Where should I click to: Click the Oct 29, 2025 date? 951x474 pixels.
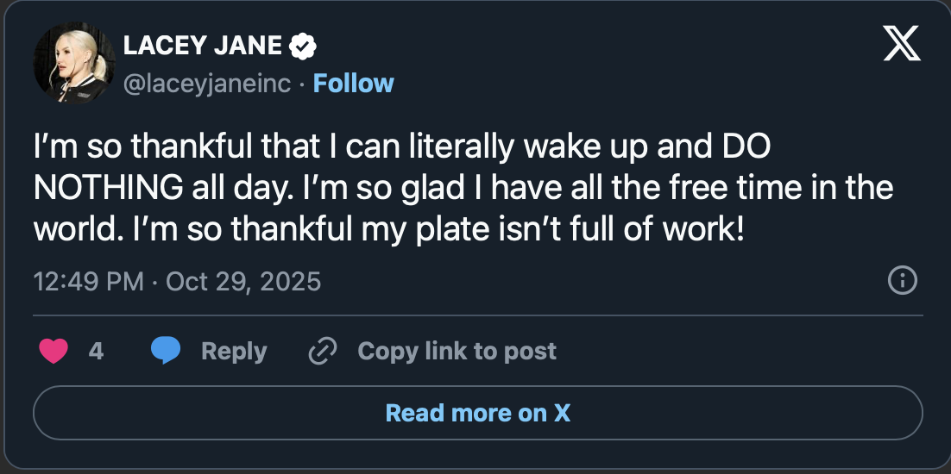pos(242,281)
